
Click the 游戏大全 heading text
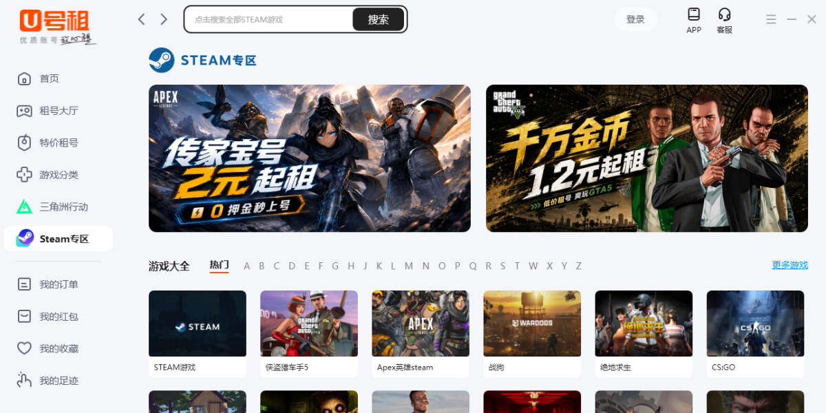169,266
